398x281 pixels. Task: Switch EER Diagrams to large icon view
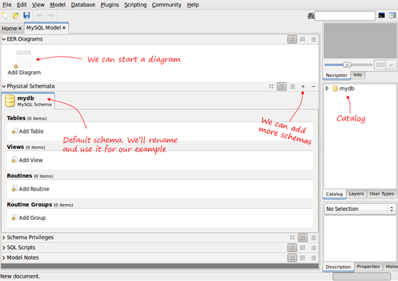coord(292,39)
